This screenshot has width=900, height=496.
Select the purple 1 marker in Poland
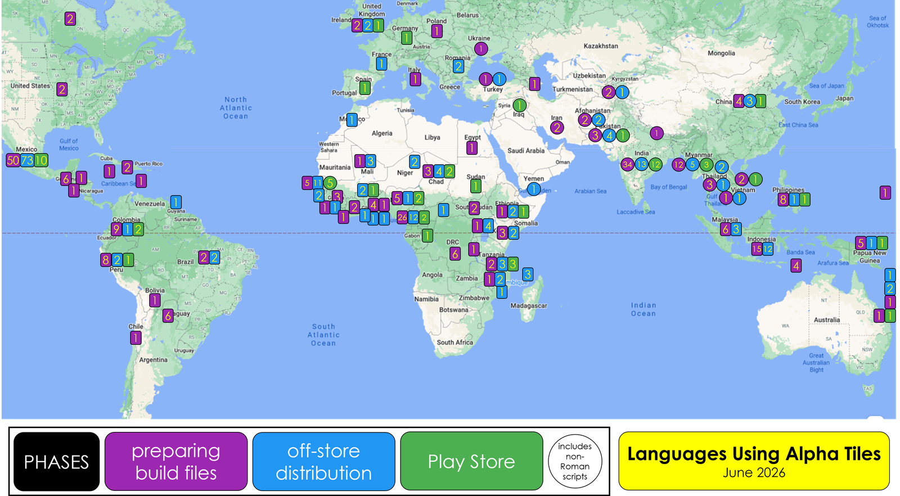[437, 31]
